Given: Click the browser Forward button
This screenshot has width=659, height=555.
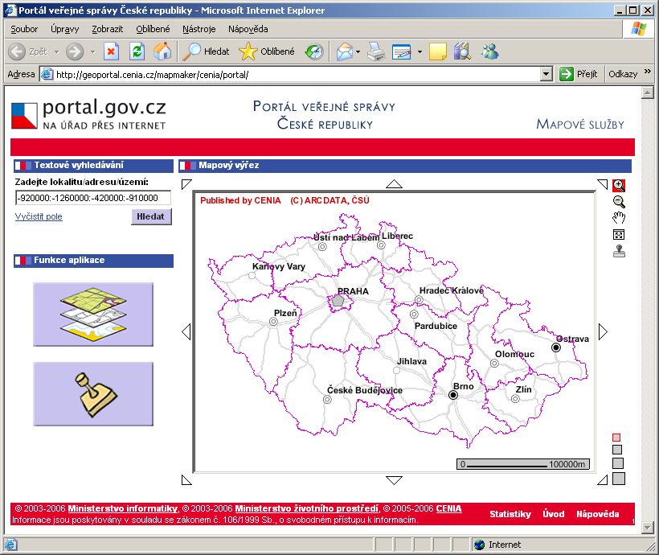Looking at the screenshot, I should pos(75,51).
